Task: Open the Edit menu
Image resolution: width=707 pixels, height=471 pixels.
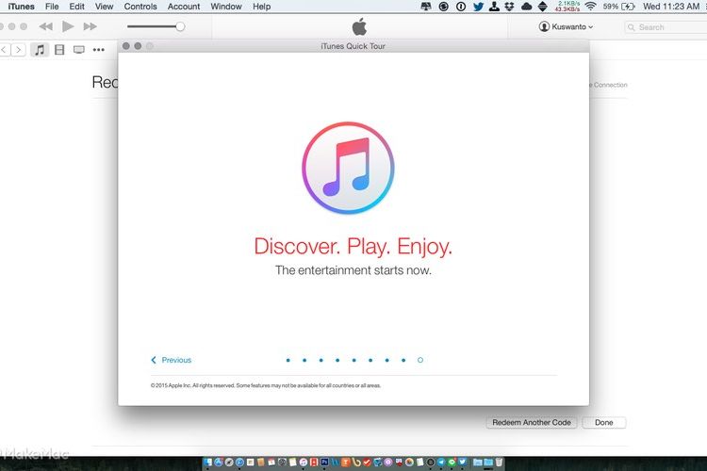Action: [x=76, y=7]
